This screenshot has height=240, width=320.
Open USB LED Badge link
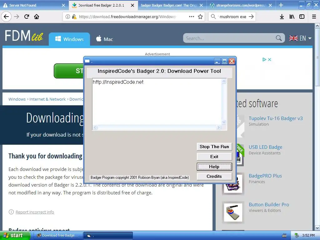265,147
